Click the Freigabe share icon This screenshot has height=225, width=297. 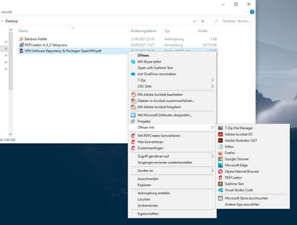pyautogui.click(x=133, y=122)
